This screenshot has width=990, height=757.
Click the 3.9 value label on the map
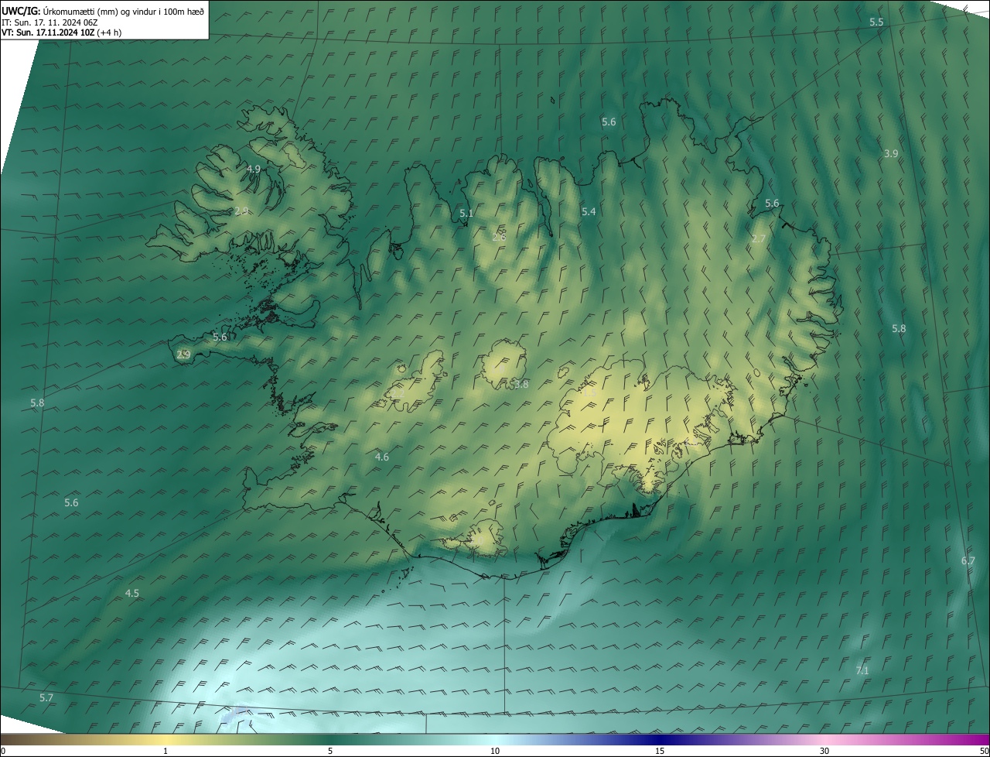(891, 154)
